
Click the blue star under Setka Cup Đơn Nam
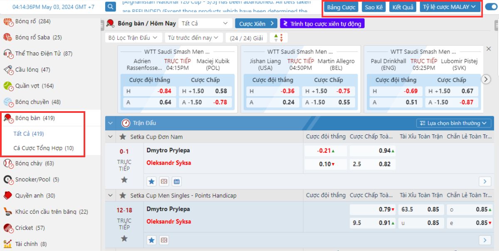(152, 181)
